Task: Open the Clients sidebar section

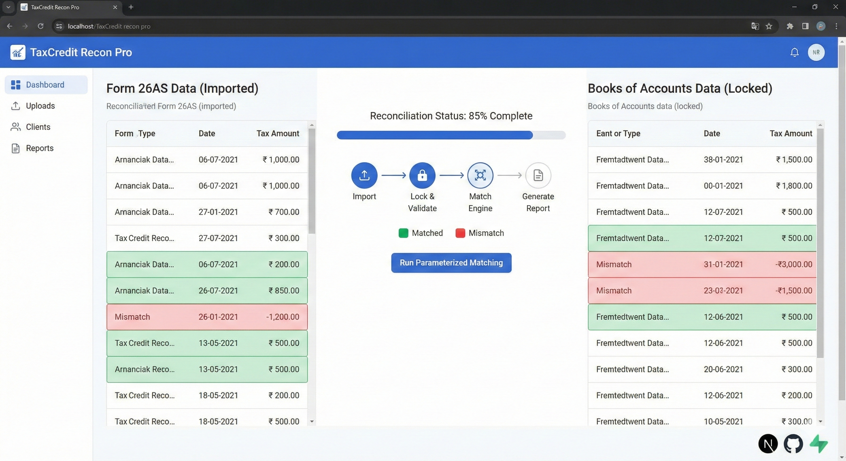Action: pyautogui.click(x=38, y=127)
